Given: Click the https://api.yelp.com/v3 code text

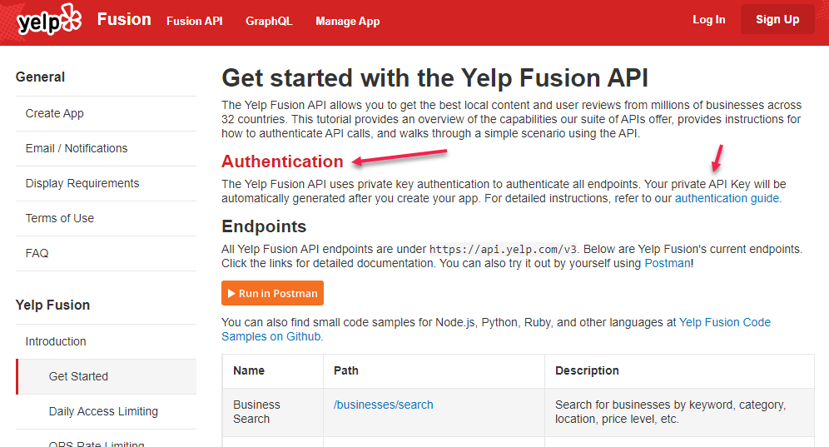Looking at the screenshot, I should pos(503,250).
